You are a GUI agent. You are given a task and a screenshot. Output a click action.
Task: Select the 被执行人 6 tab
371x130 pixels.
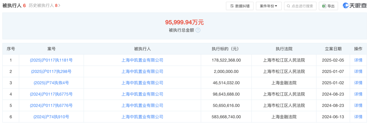(14, 6)
